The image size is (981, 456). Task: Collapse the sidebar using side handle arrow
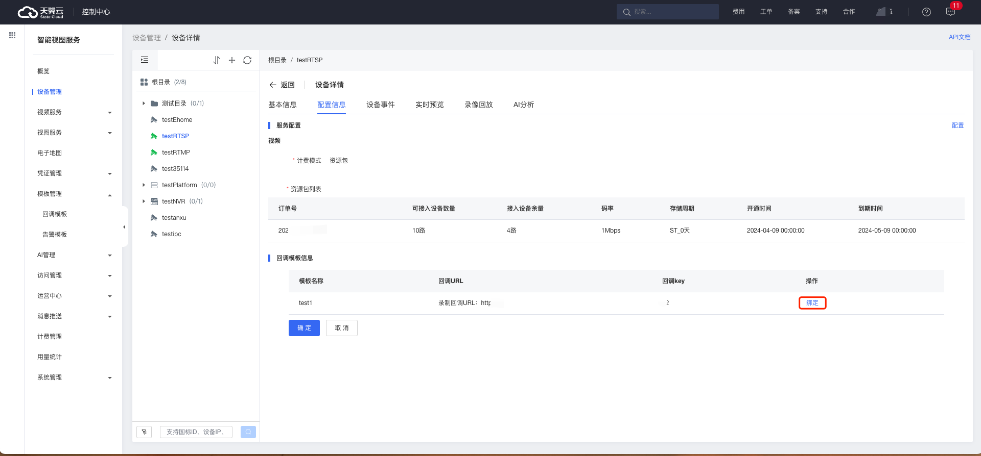pyautogui.click(x=124, y=227)
